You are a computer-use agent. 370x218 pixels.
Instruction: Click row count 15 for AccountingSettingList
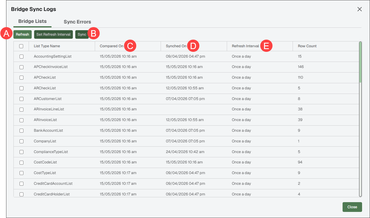pyautogui.click(x=300, y=56)
